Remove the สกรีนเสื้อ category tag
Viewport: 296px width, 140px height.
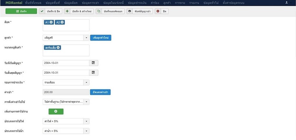tap(58, 48)
